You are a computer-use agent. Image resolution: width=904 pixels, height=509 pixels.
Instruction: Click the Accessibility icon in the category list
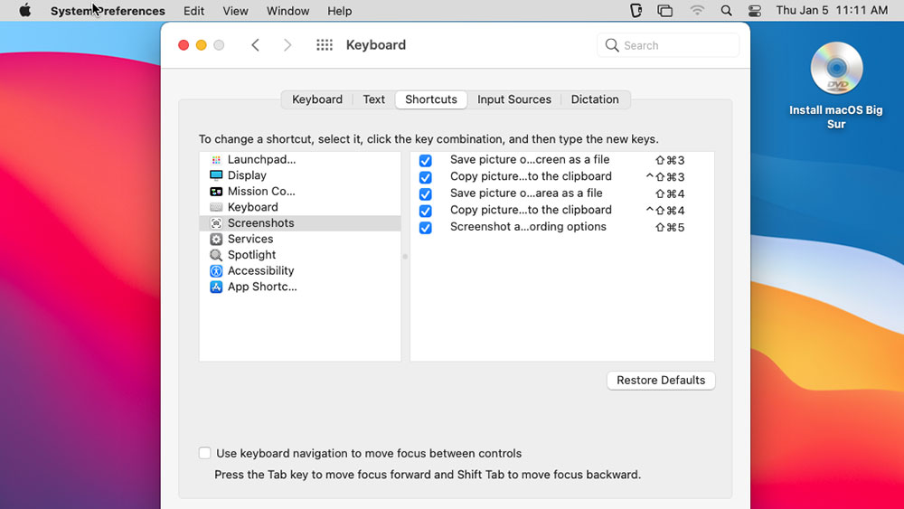tap(216, 271)
